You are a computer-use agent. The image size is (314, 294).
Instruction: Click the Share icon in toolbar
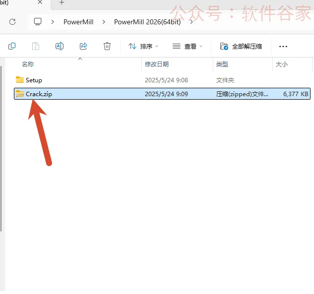coord(83,46)
